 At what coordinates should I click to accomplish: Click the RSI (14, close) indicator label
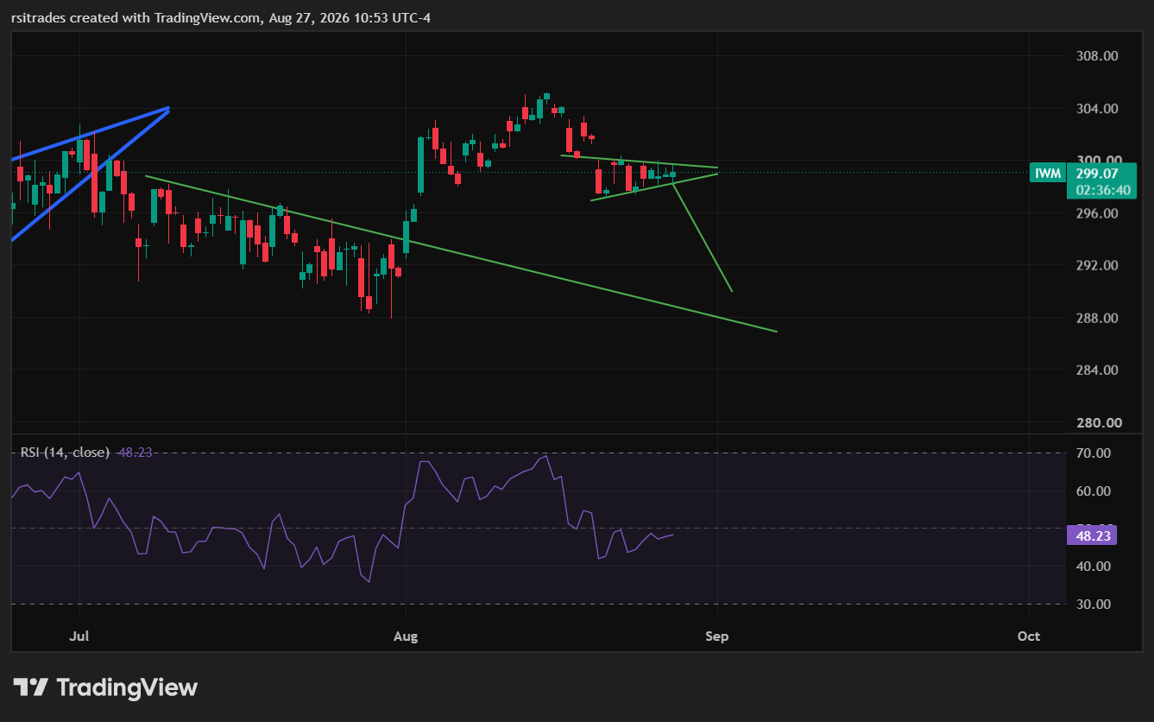pos(63,452)
